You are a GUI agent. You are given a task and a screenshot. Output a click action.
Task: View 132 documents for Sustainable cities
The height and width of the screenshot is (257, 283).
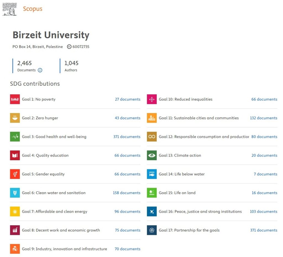(x=263, y=118)
